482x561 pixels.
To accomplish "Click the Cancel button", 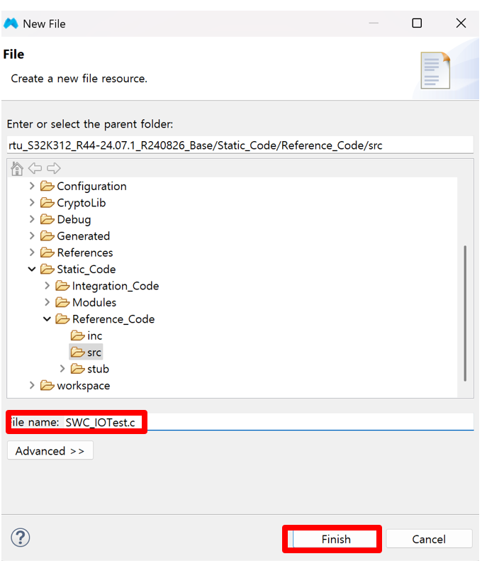I will 429,539.
